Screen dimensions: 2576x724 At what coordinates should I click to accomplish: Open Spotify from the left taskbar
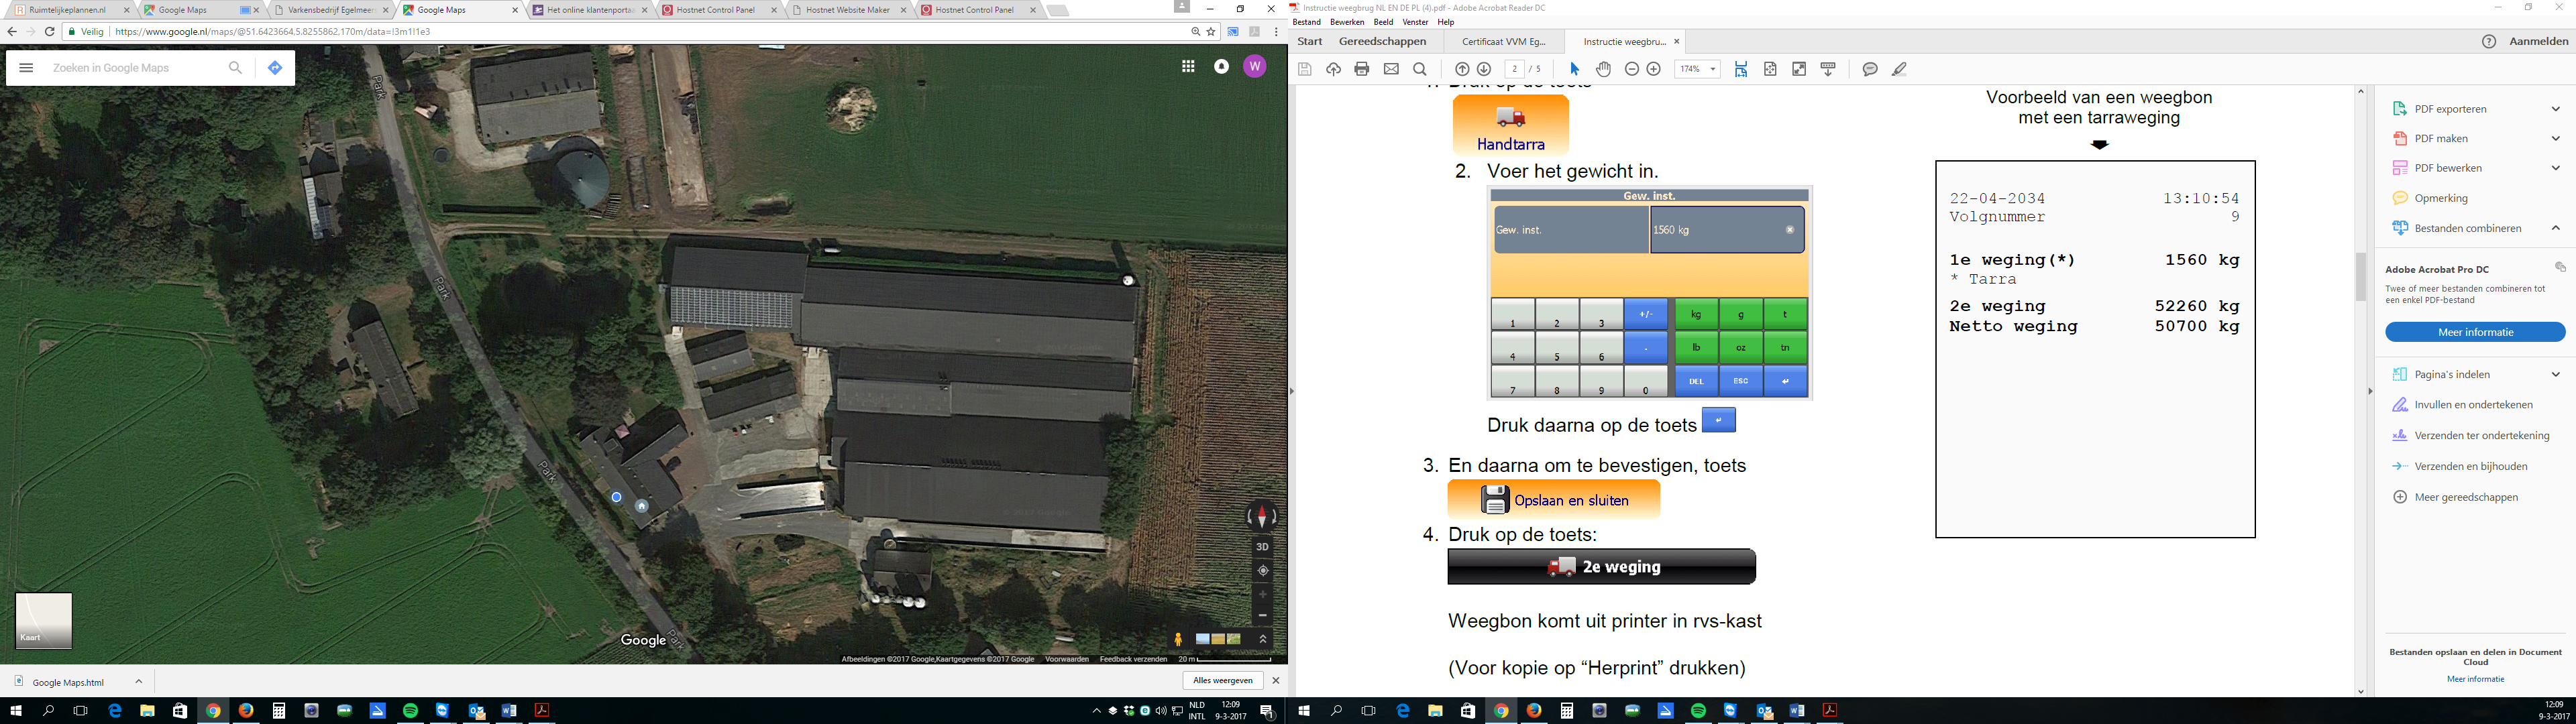tap(410, 711)
